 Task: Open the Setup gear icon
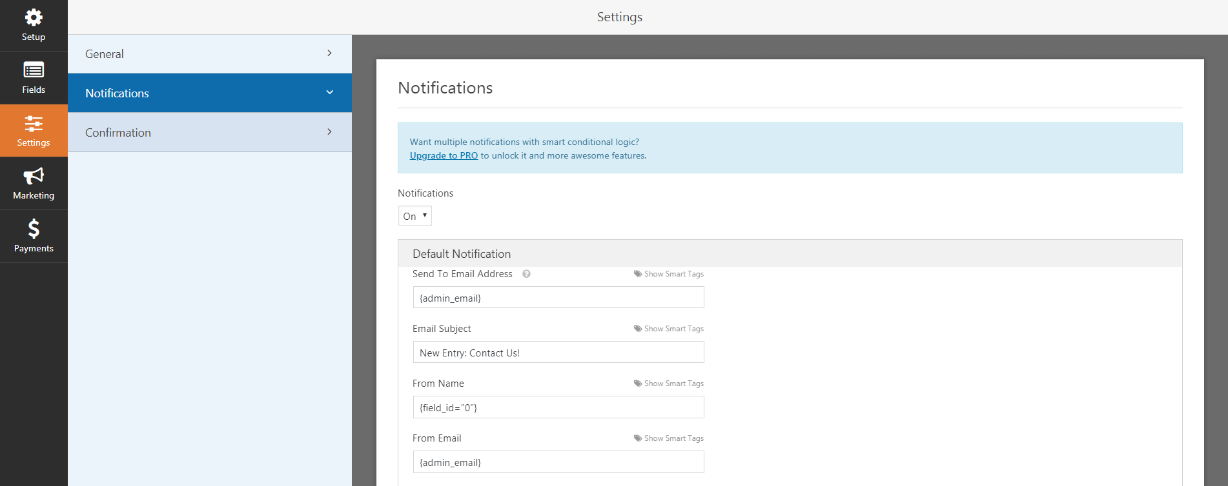pos(34,17)
